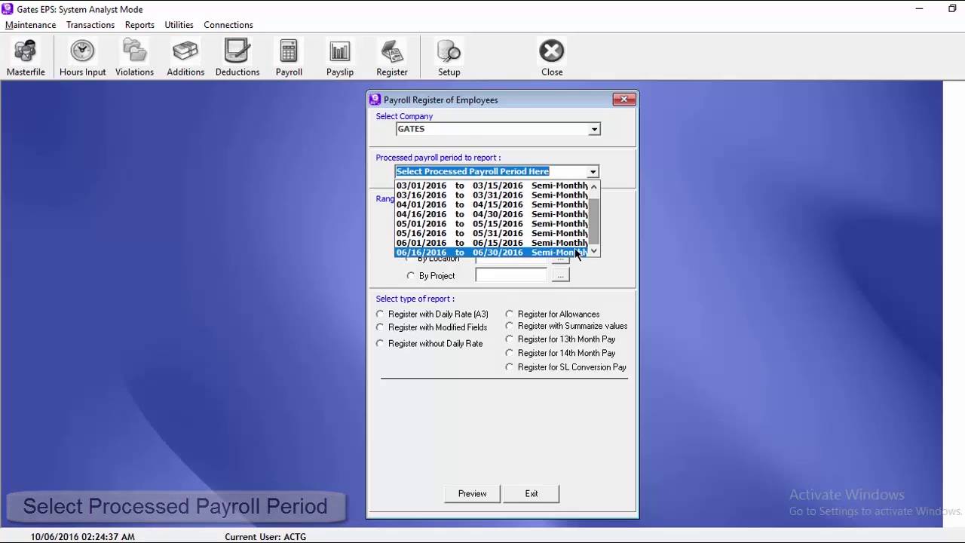
Task: Click the Close toolbar icon
Action: 552,58
